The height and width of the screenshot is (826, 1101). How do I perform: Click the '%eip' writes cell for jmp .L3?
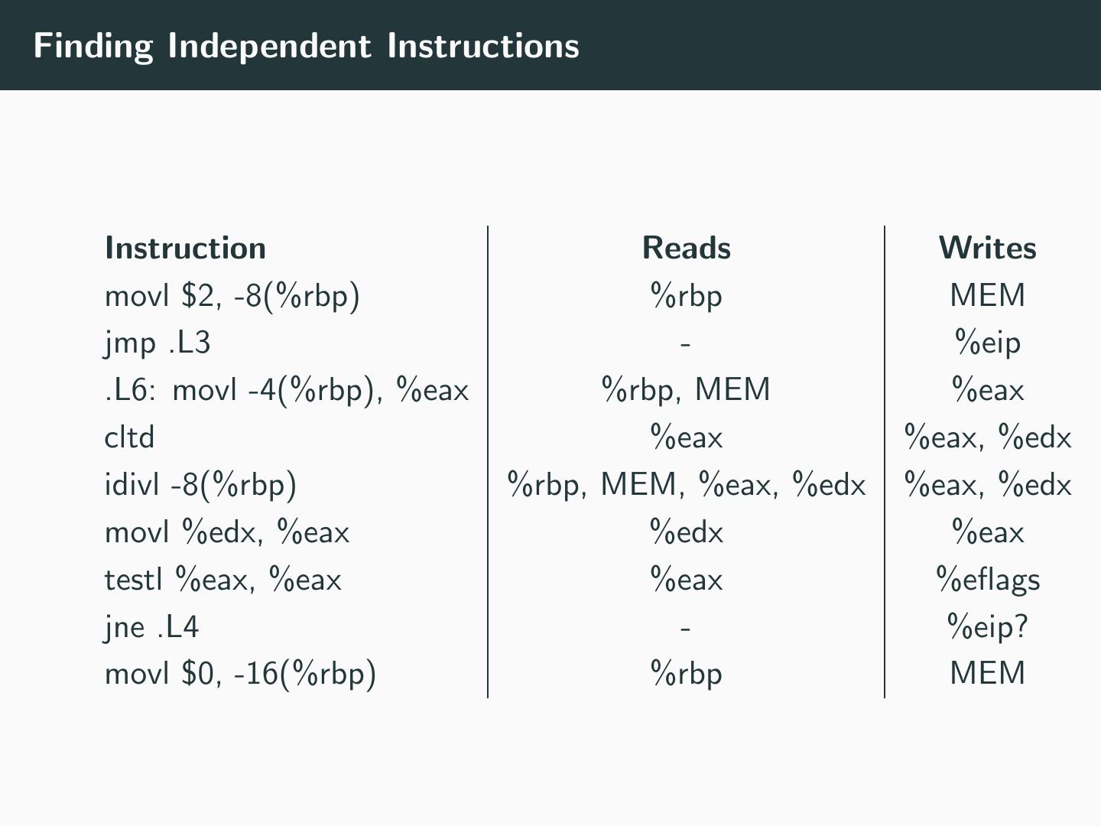(987, 343)
